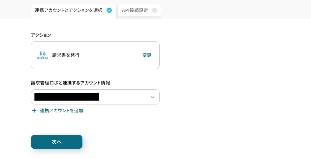This screenshot has width=311, height=158.
Task: Click the gray header bar right of the tabs
Action: [235, 9]
